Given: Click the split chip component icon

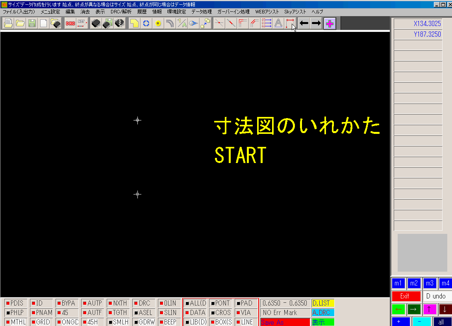Looking at the screenshot, I should 119,23.
